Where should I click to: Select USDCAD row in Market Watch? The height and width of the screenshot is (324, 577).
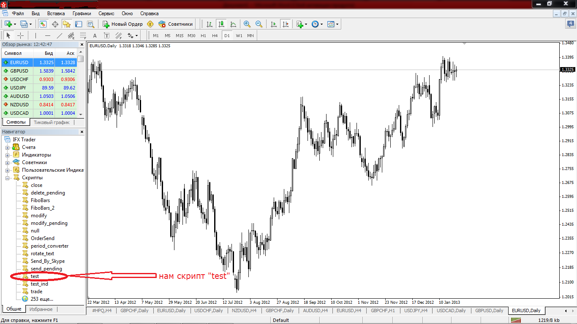click(39, 113)
